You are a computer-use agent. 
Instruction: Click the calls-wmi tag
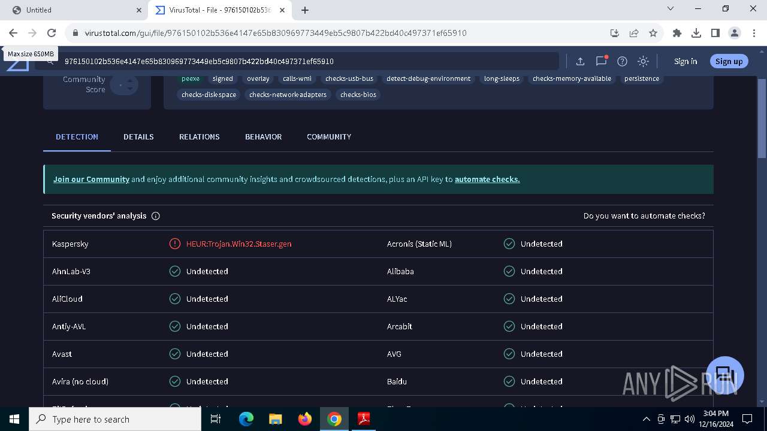[297, 78]
